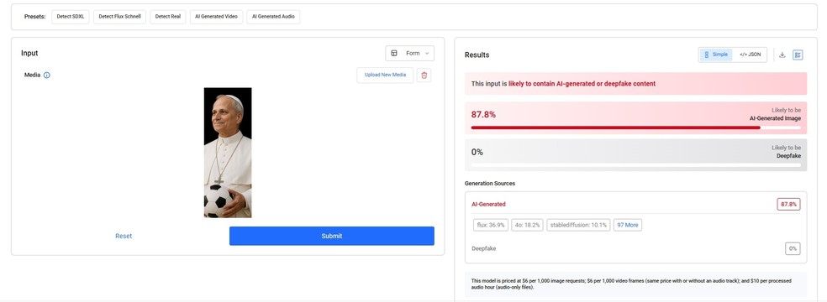Submit the media for detection
The image size is (827, 302).
(332, 236)
